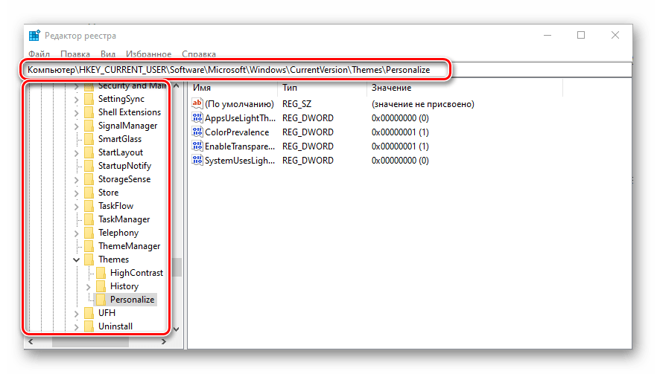The width and height of the screenshot is (657, 374).
Task: Click the HighContrast folder icon
Action: point(101,273)
